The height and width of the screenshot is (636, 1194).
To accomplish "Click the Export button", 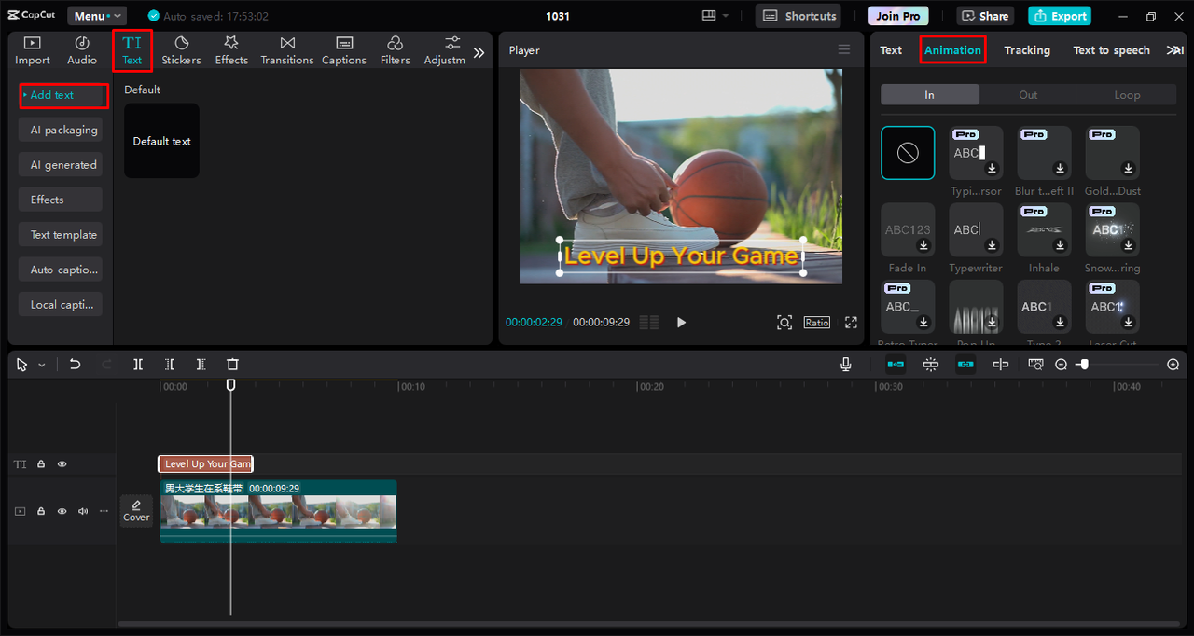I will click(x=1060, y=16).
